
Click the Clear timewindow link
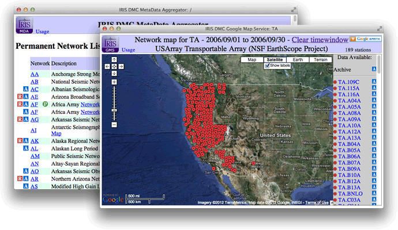pyautogui.click(x=320, y=40)
